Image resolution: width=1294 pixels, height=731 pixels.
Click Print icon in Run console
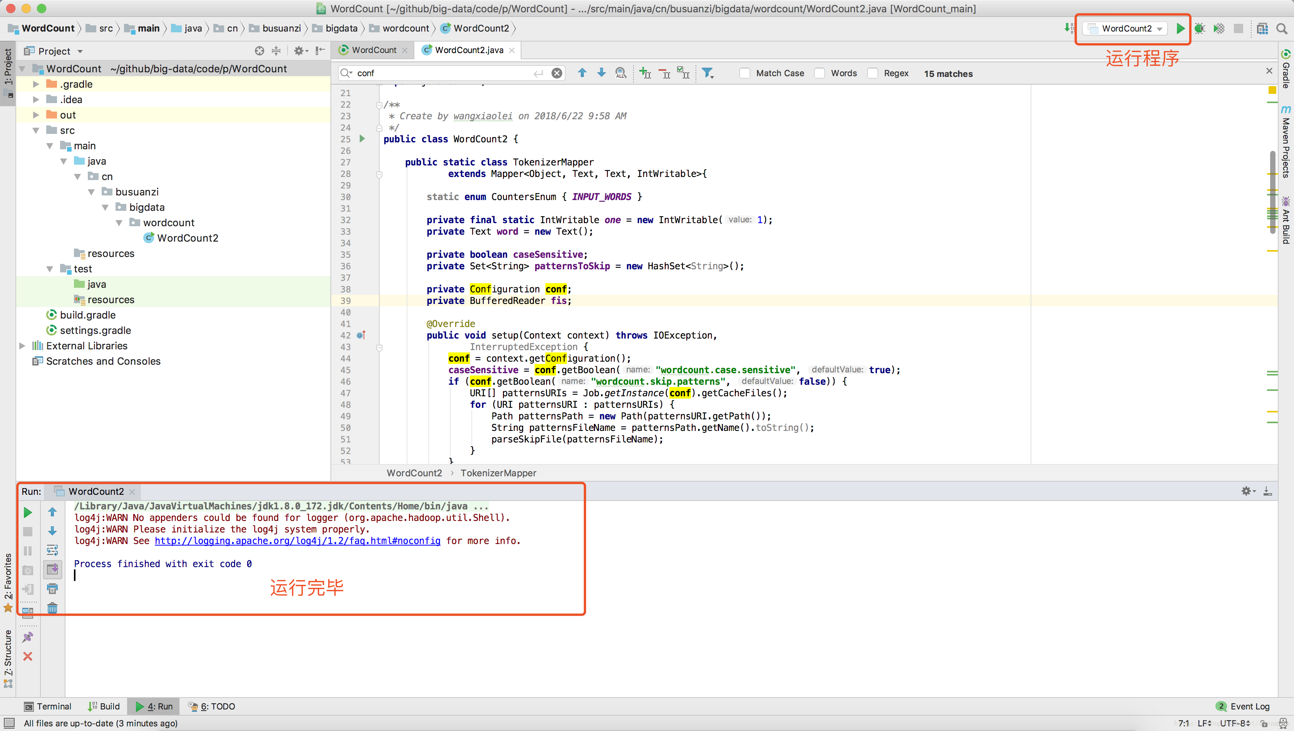(52, 588)
